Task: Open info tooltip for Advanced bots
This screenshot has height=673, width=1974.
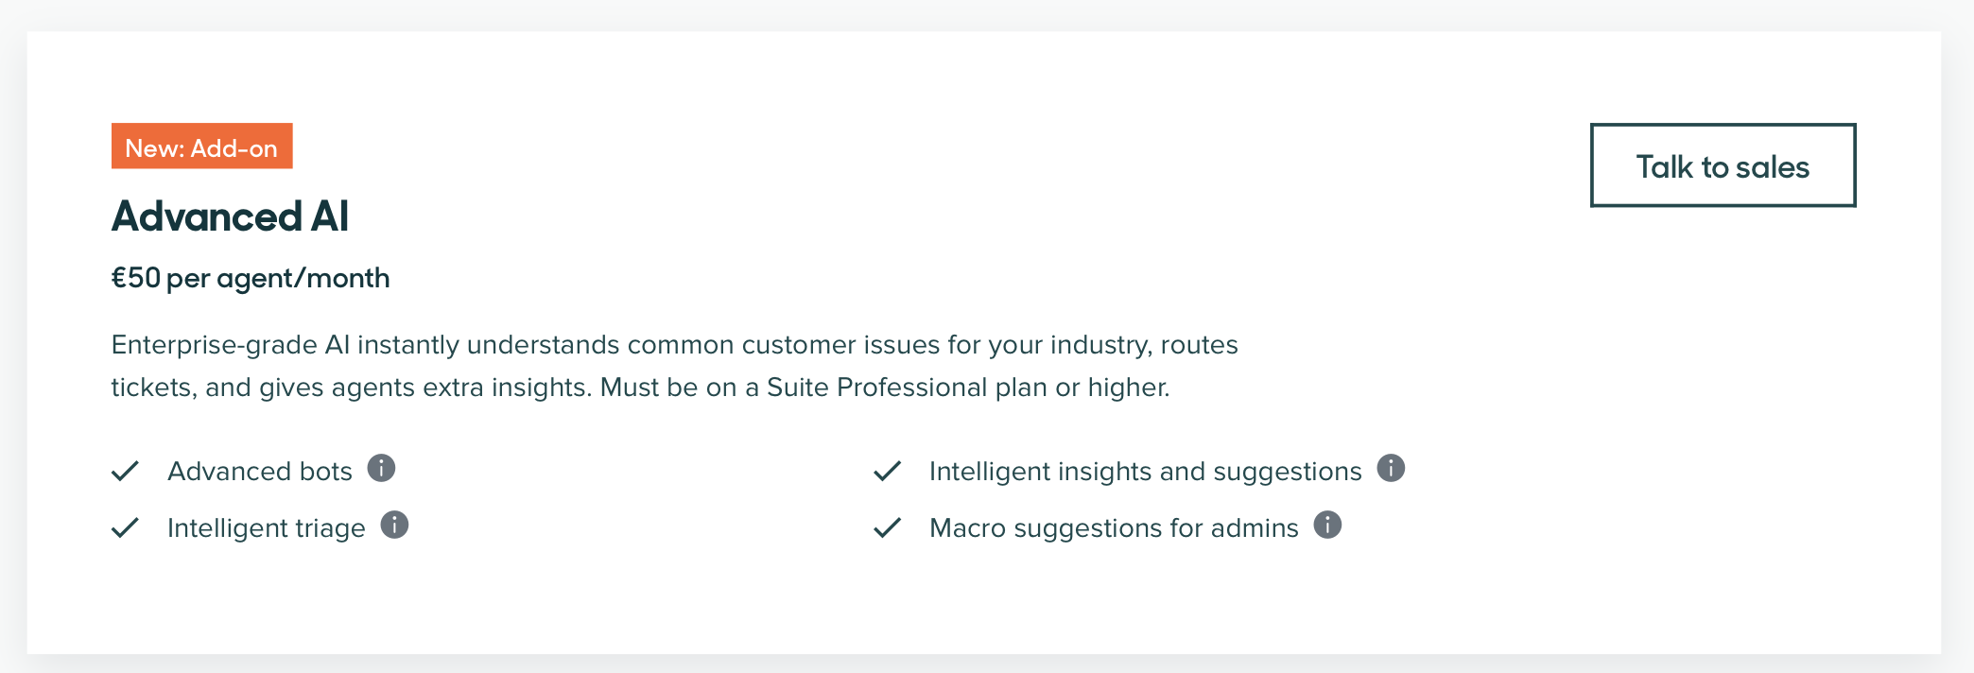Action: point(381,468)
